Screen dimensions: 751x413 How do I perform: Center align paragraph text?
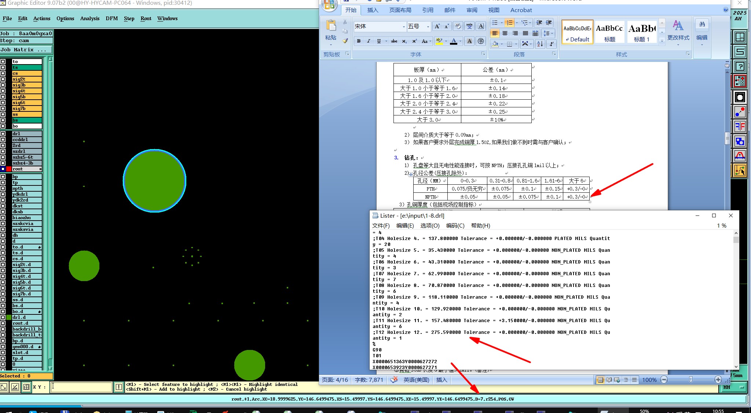click(x=505, y=33)
